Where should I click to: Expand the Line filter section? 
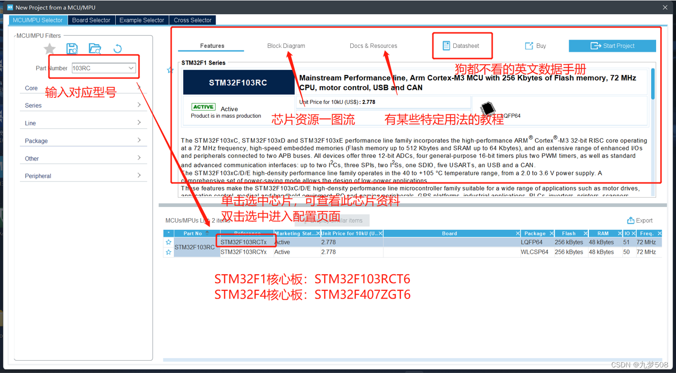[83, 123]
